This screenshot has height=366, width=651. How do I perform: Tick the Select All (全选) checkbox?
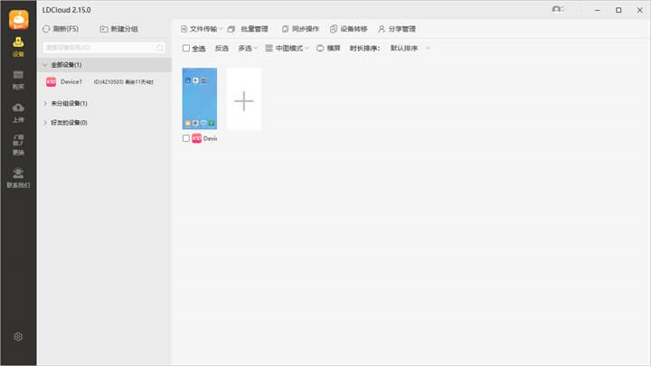point(186,48)
